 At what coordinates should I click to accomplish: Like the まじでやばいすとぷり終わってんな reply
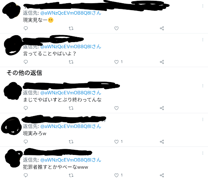117,108
